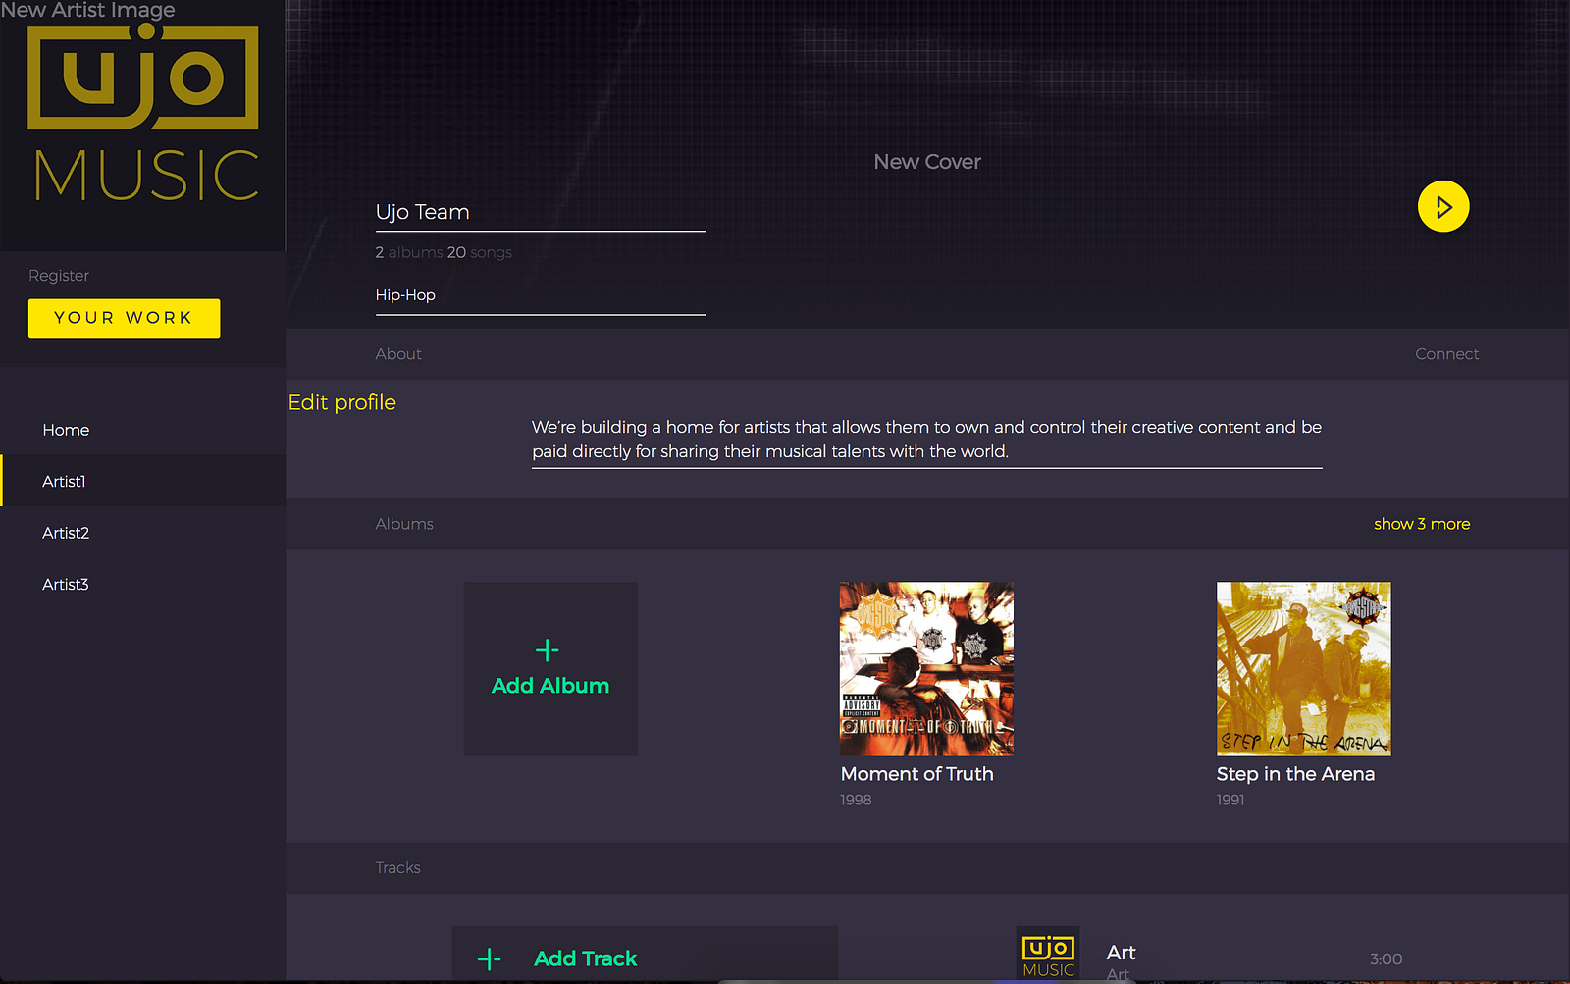Click the YOUR WORK register button
This screenshot has width=1570, height=984.
(x=124, y=318)
